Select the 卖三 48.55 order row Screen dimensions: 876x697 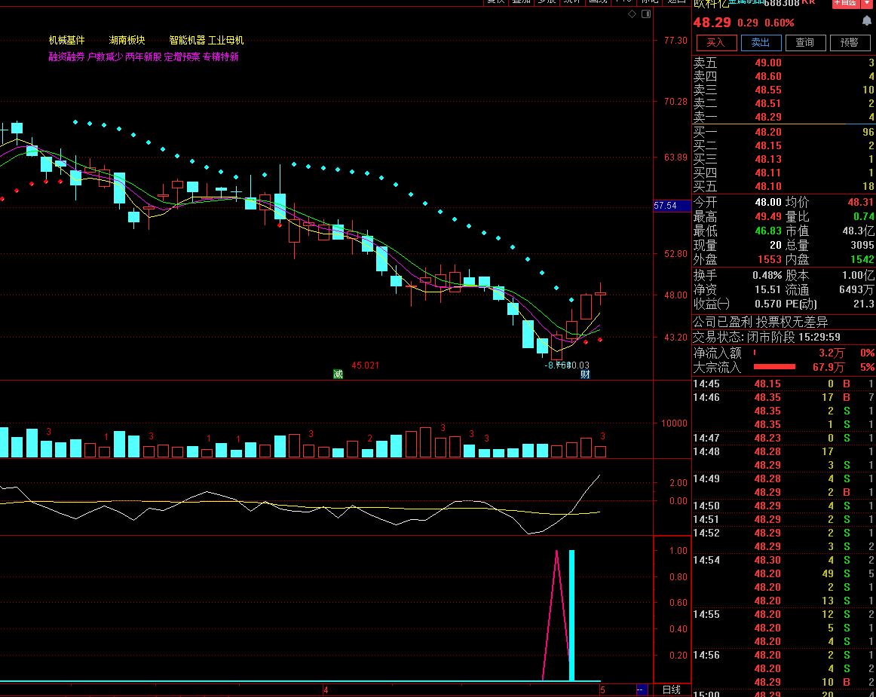(x=784, y=90)
